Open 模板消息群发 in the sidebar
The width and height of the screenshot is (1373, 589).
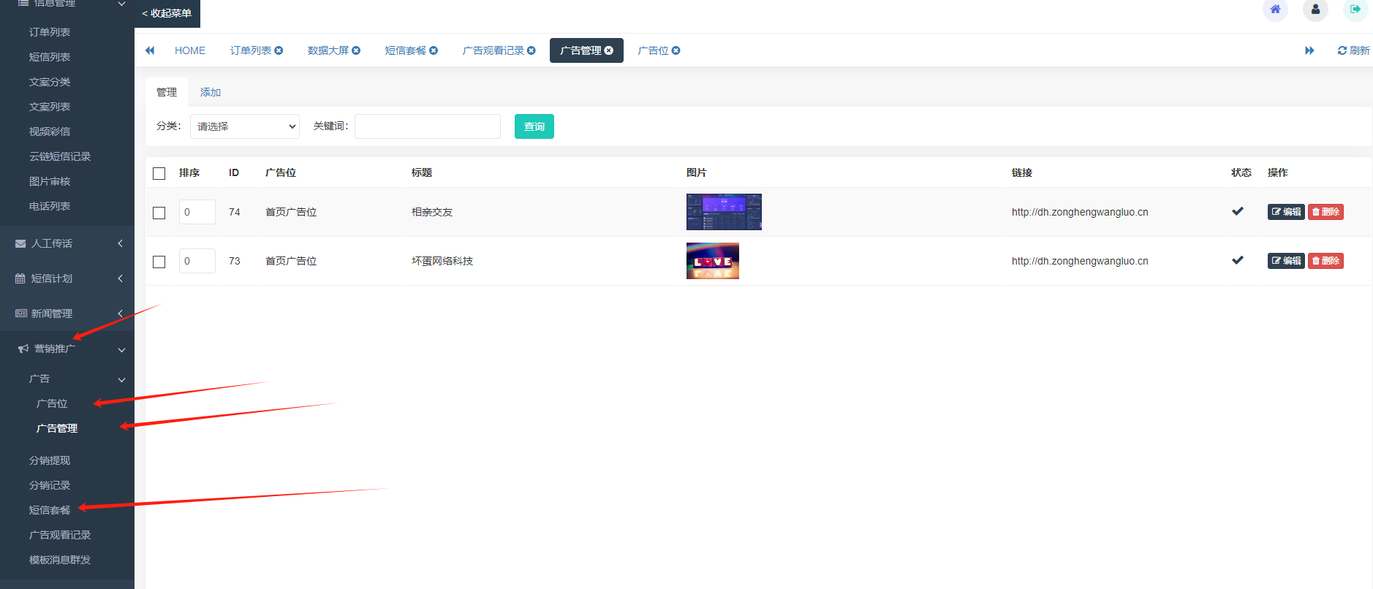[x=60, y=560]
